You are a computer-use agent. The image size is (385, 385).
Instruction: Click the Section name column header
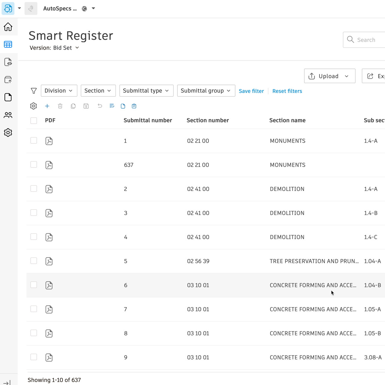click(287, 120)
